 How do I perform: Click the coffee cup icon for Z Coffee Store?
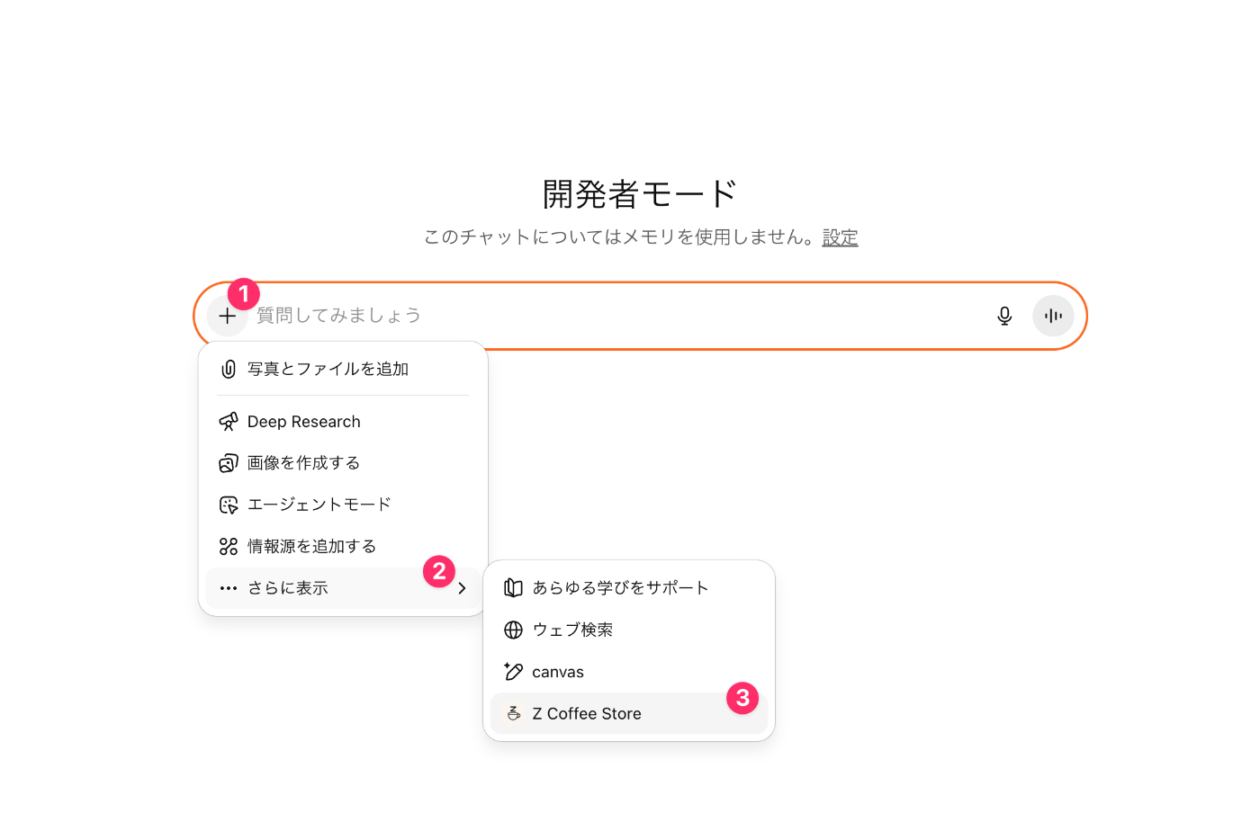coord(513,712)
